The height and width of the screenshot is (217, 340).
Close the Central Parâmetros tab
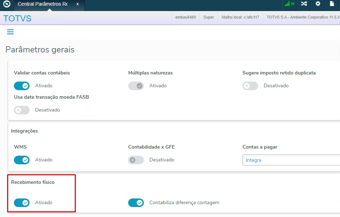click(78, 4)
